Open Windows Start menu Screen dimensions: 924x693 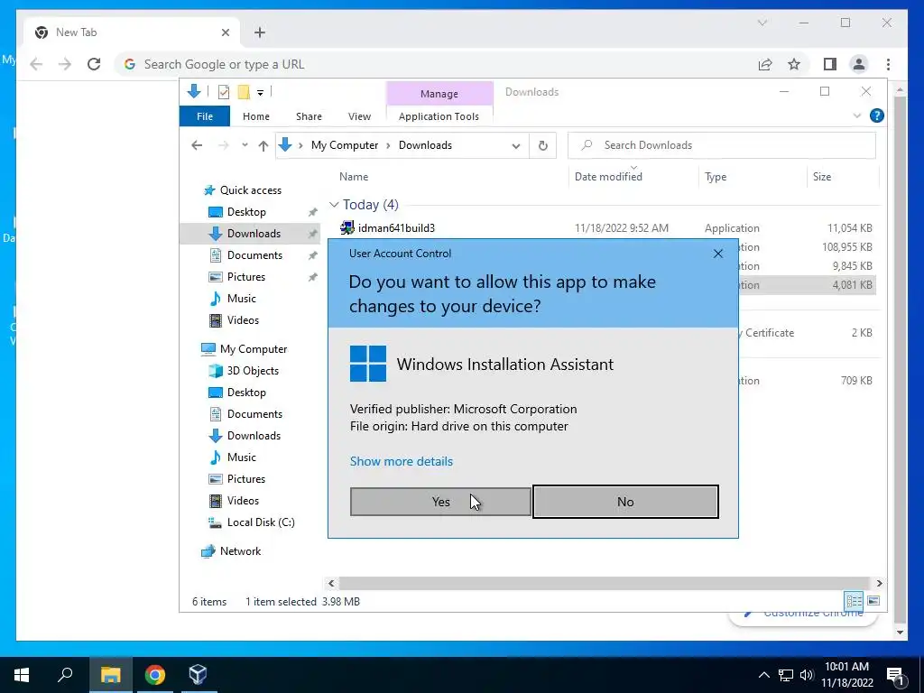pyautogui.click(x=22, y=675)
